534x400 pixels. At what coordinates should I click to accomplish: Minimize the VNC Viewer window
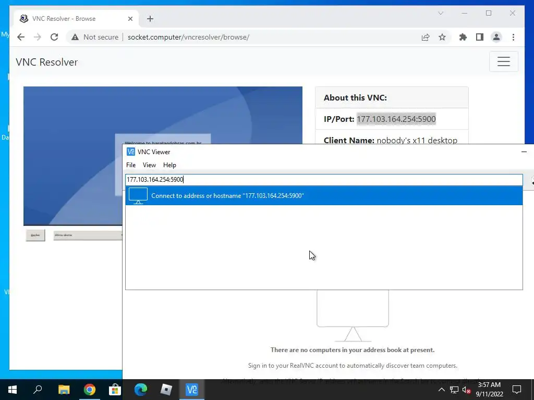pos(524,152)
